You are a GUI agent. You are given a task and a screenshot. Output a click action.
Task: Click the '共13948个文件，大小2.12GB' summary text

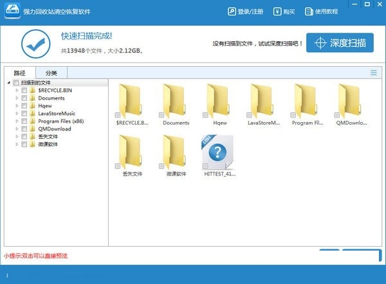tap(102, 51)
